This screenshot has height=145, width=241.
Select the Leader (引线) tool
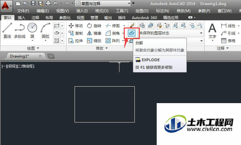click(228, 33)
